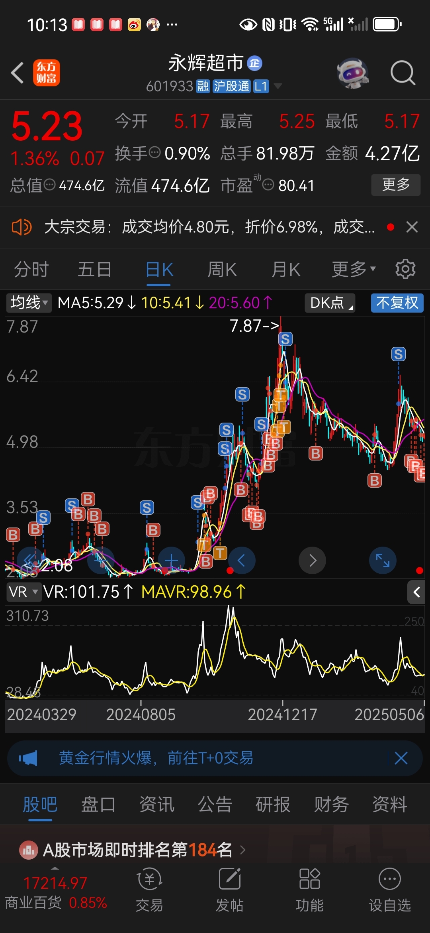Tap the back arrow icon
Screen dimensions: 430x933
pos(18,73)
